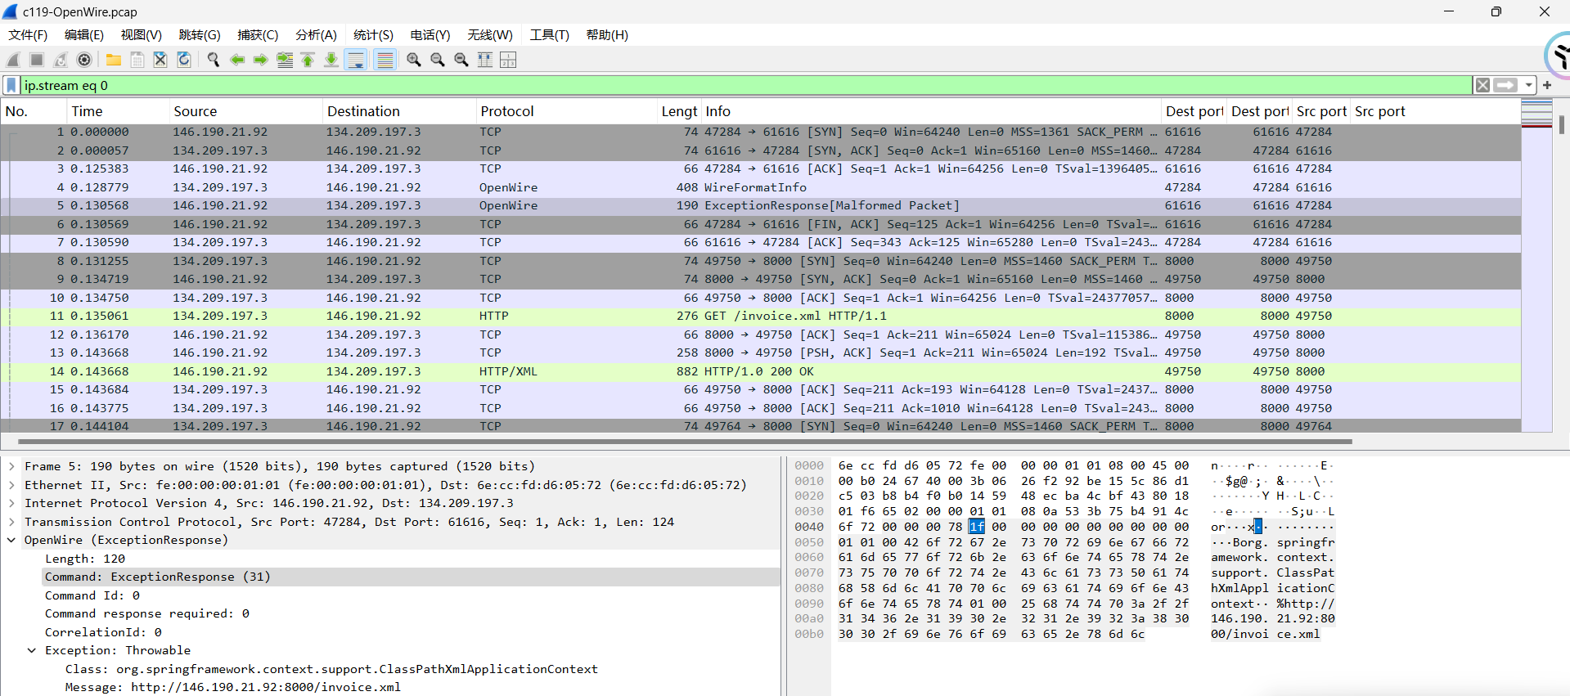This screenshot has width=1570, height=696.
Task: Go back in packet history
Action: point(237,60)
